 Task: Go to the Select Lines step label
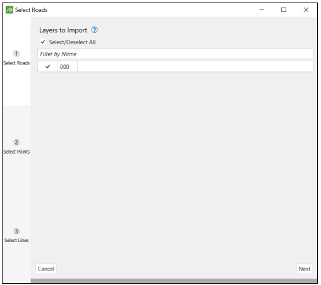[16, 240]
